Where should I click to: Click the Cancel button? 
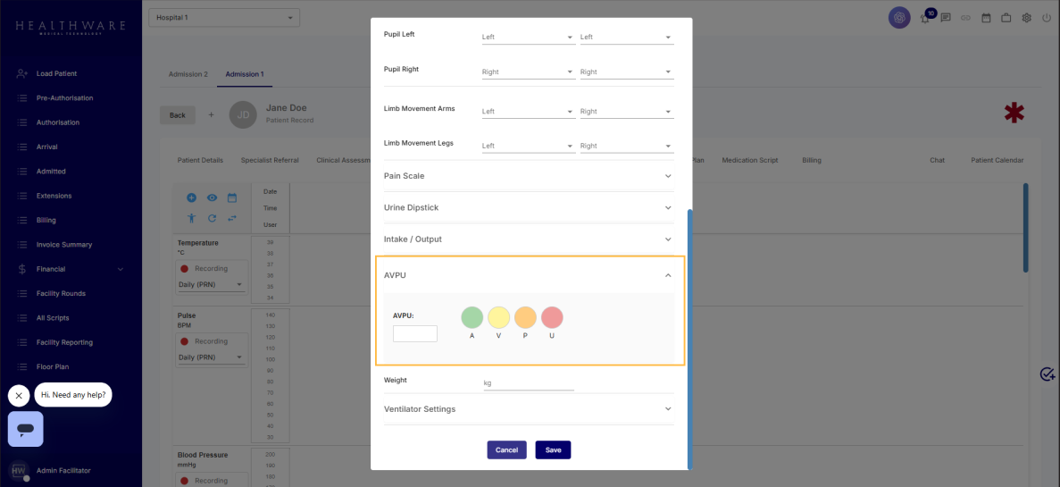tap(506, 450)
